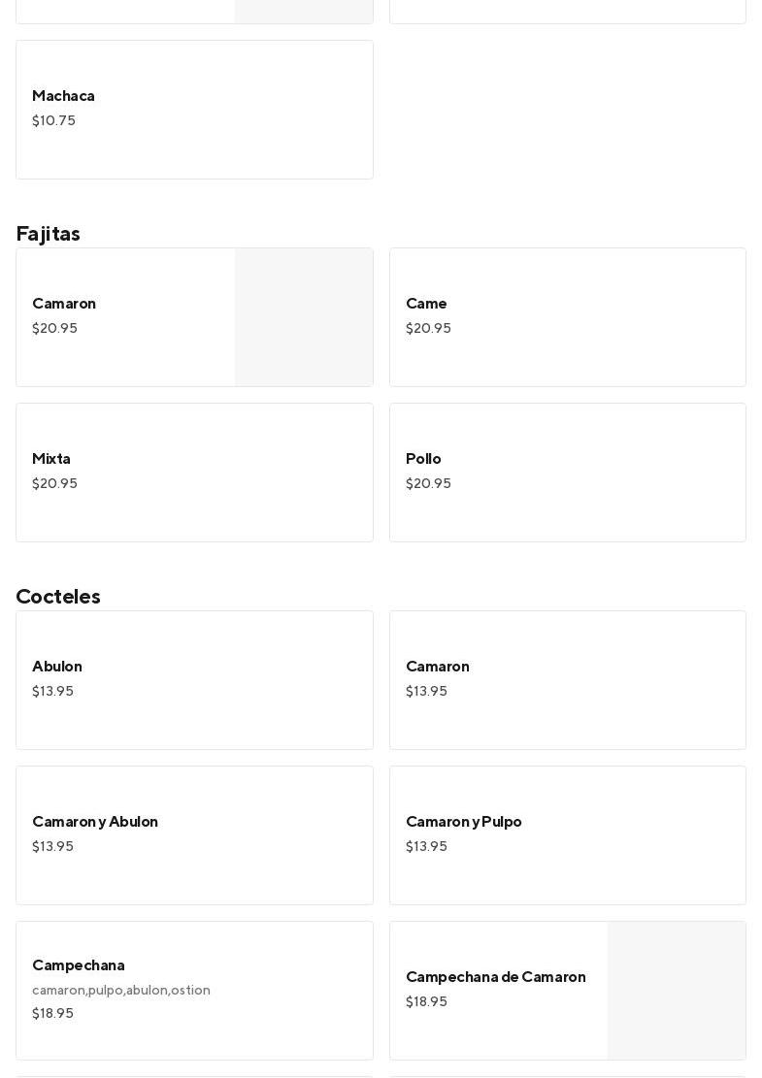Open Camaron y Abulon coctel
This screenshot has width=762, height=1078.
(x=194, y=835)
